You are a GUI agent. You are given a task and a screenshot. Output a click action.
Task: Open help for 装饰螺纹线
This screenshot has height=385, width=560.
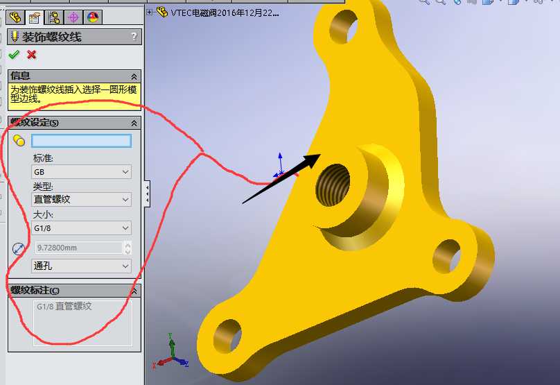[x=134, y=36]
